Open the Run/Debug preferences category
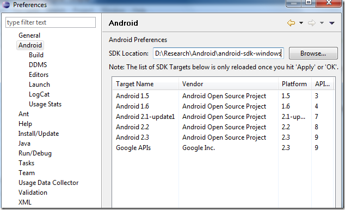The height and width of the screenshot is (210, 345). [35, 153]
